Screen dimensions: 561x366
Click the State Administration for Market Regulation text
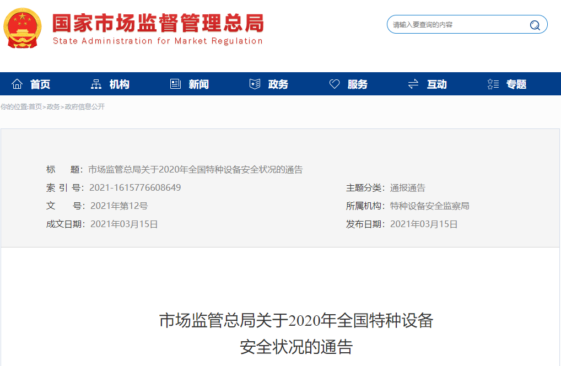point(158,41)
